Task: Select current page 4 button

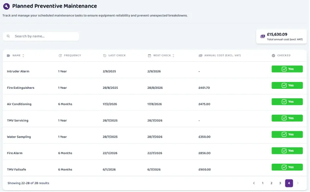Action: click(x=289, y=183)
